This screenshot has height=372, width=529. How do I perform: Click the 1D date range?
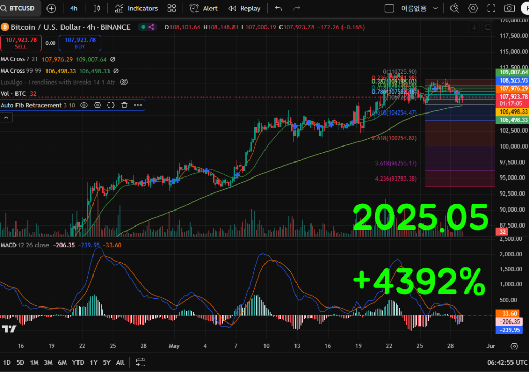[7, 363]
